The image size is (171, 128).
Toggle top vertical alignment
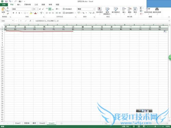click(47, 9)
